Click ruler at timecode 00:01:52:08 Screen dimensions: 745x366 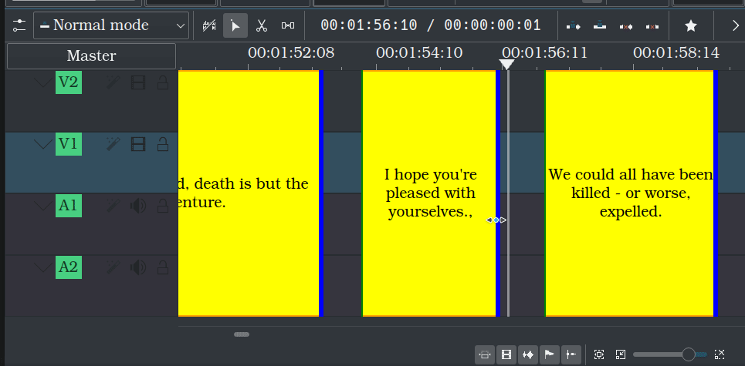[291, 52]
